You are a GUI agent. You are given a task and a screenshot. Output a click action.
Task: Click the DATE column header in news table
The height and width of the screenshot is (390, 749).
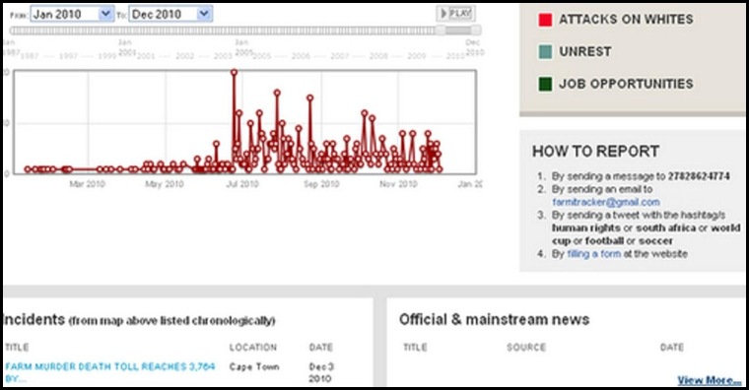pyautogui.click(x=671, y=347)
